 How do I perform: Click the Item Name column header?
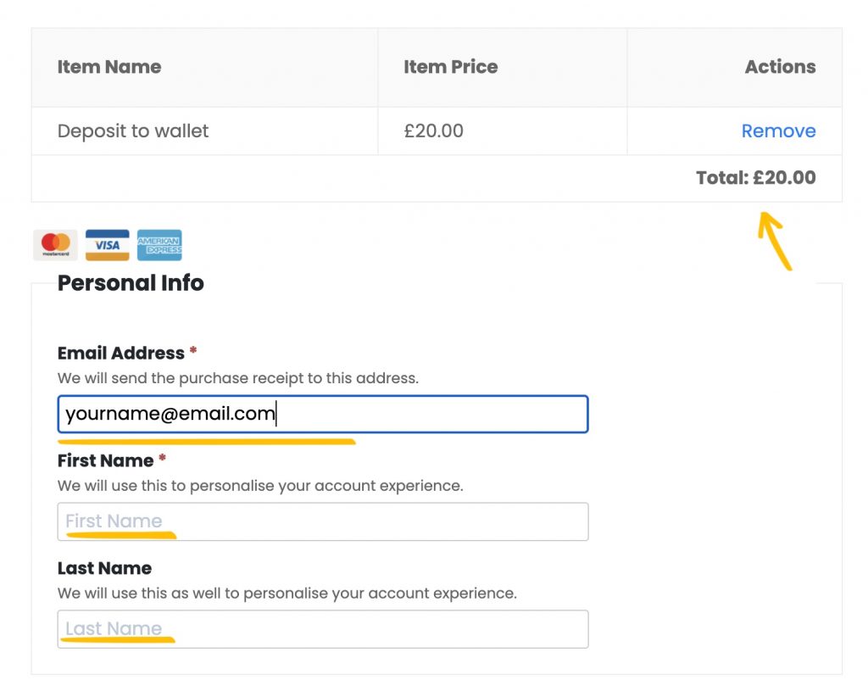(x=109, y=67)
